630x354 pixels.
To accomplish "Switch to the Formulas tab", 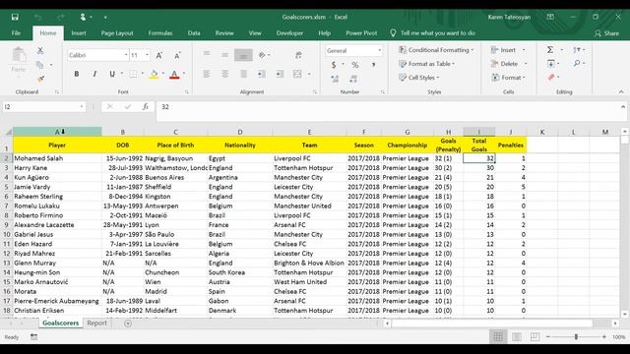I will coord(160,32).
